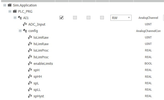Click the enableLimits variable icon
This screenshot has height=100, width=164.
click(x=30, y=63)
